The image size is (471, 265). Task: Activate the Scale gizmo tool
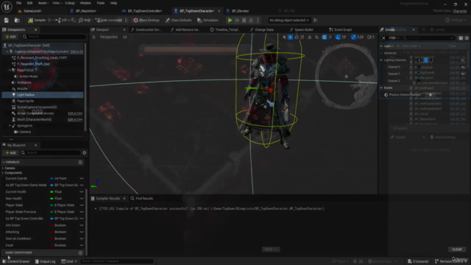[302, 37]
